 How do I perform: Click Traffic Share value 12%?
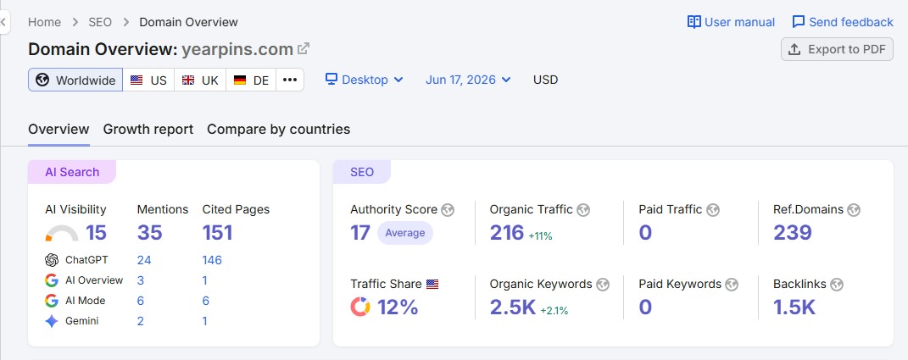(x=398, y=307)
